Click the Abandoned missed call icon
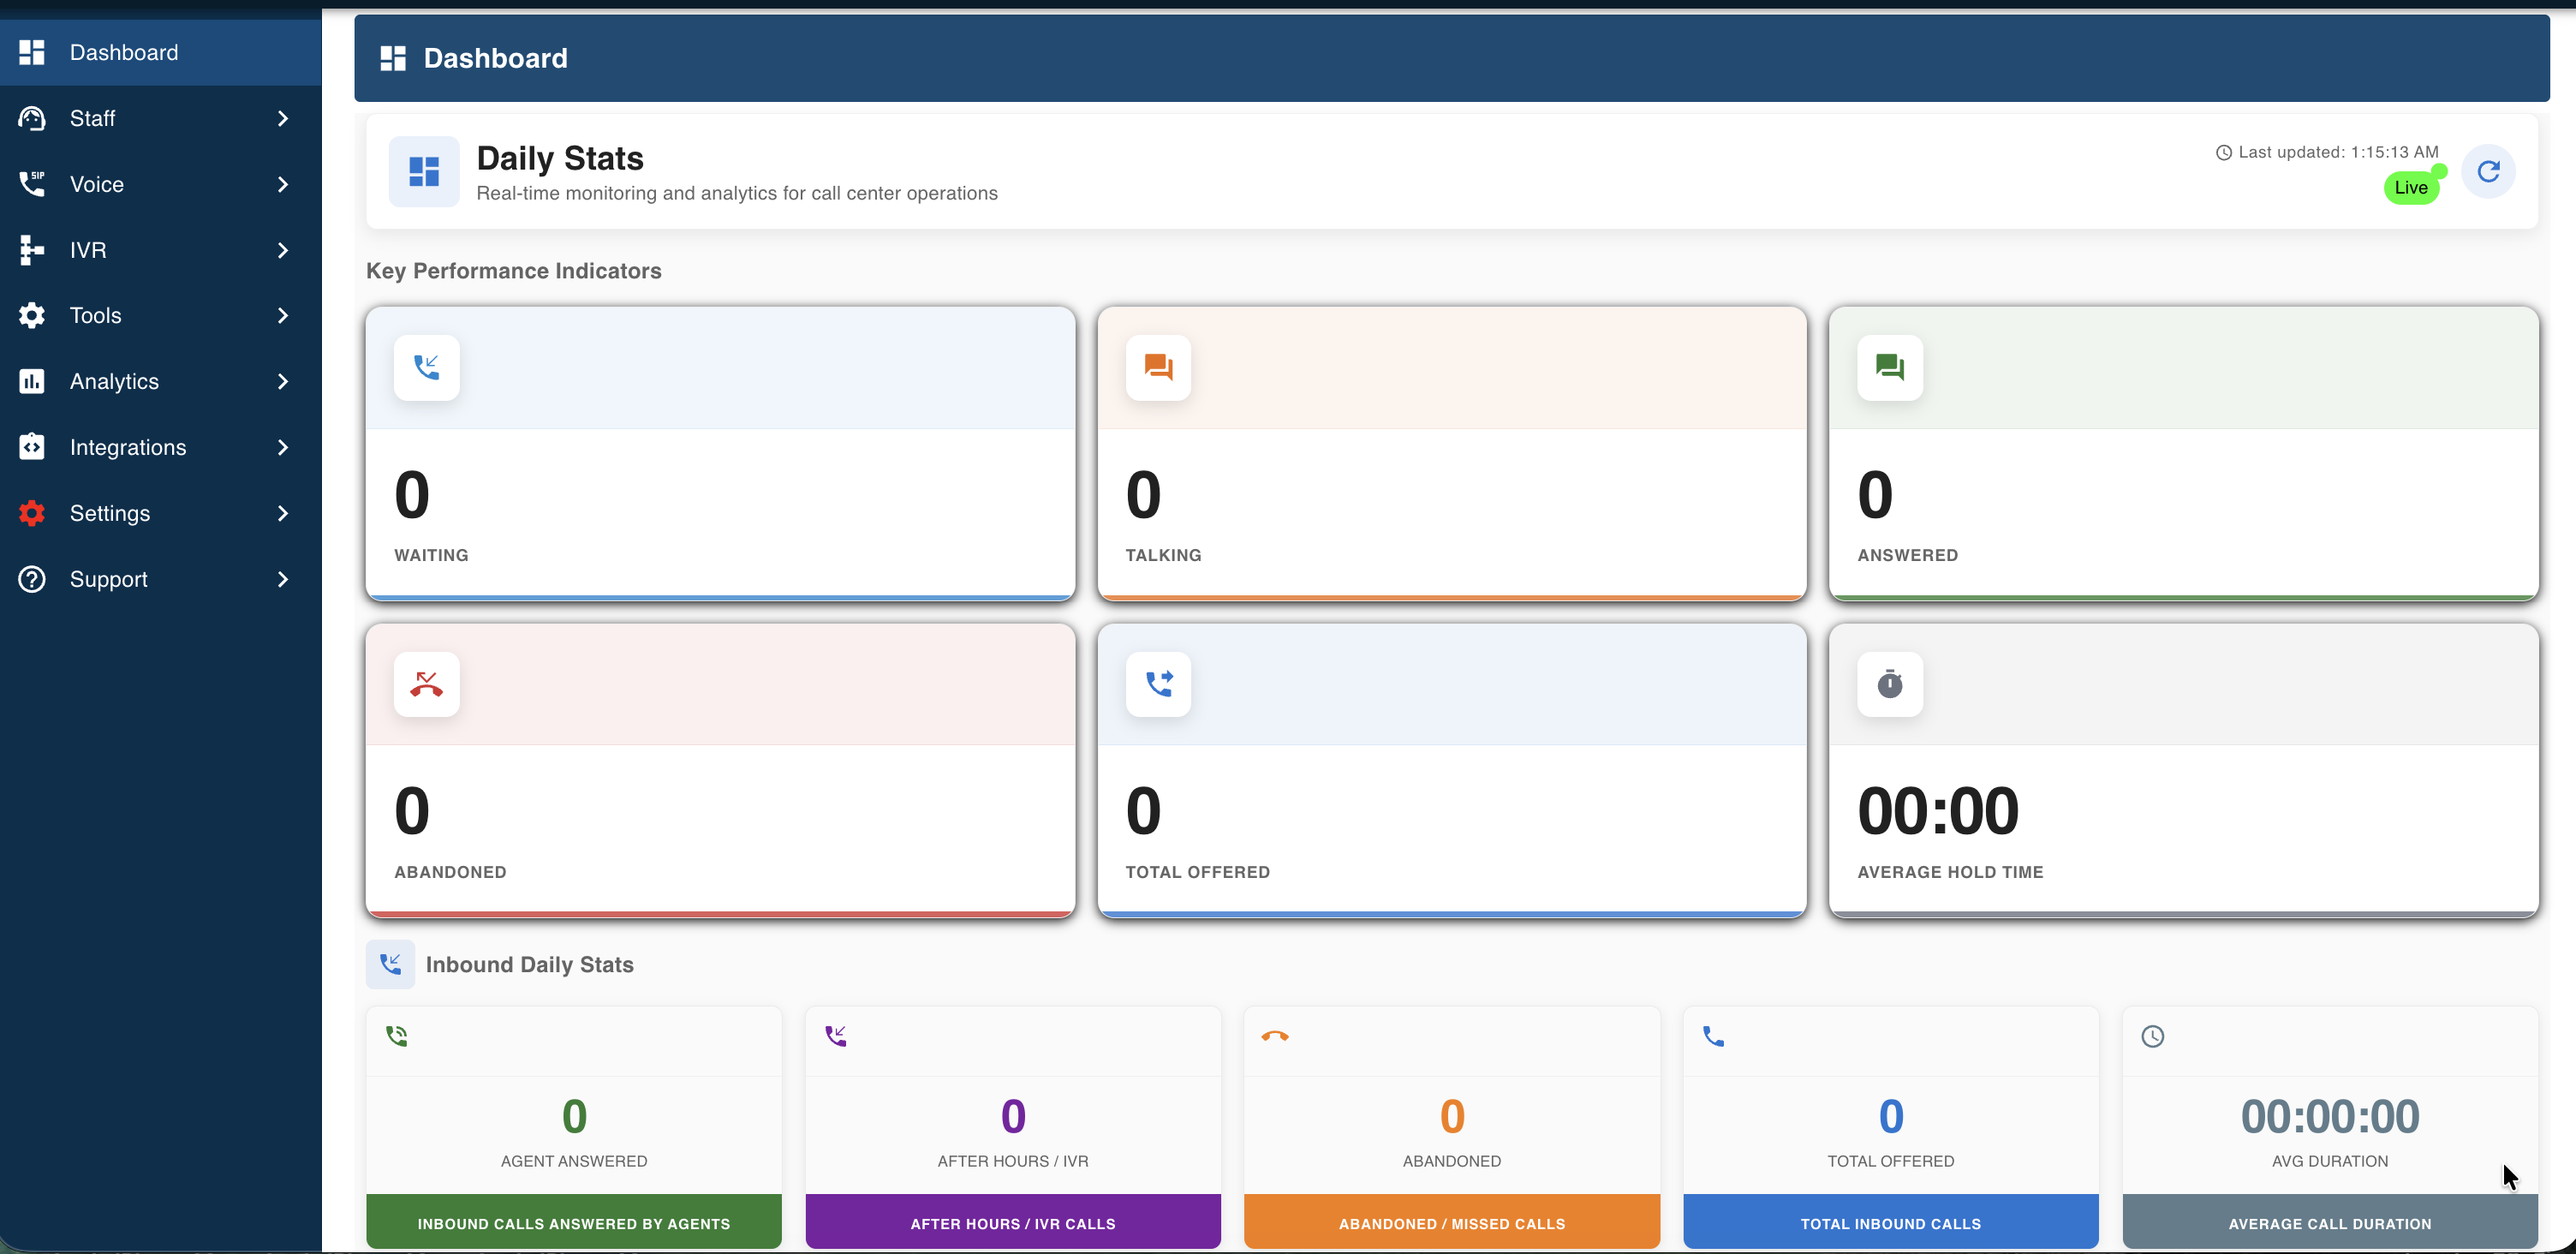This screenshot has height=1254, width=2576. 427,684
